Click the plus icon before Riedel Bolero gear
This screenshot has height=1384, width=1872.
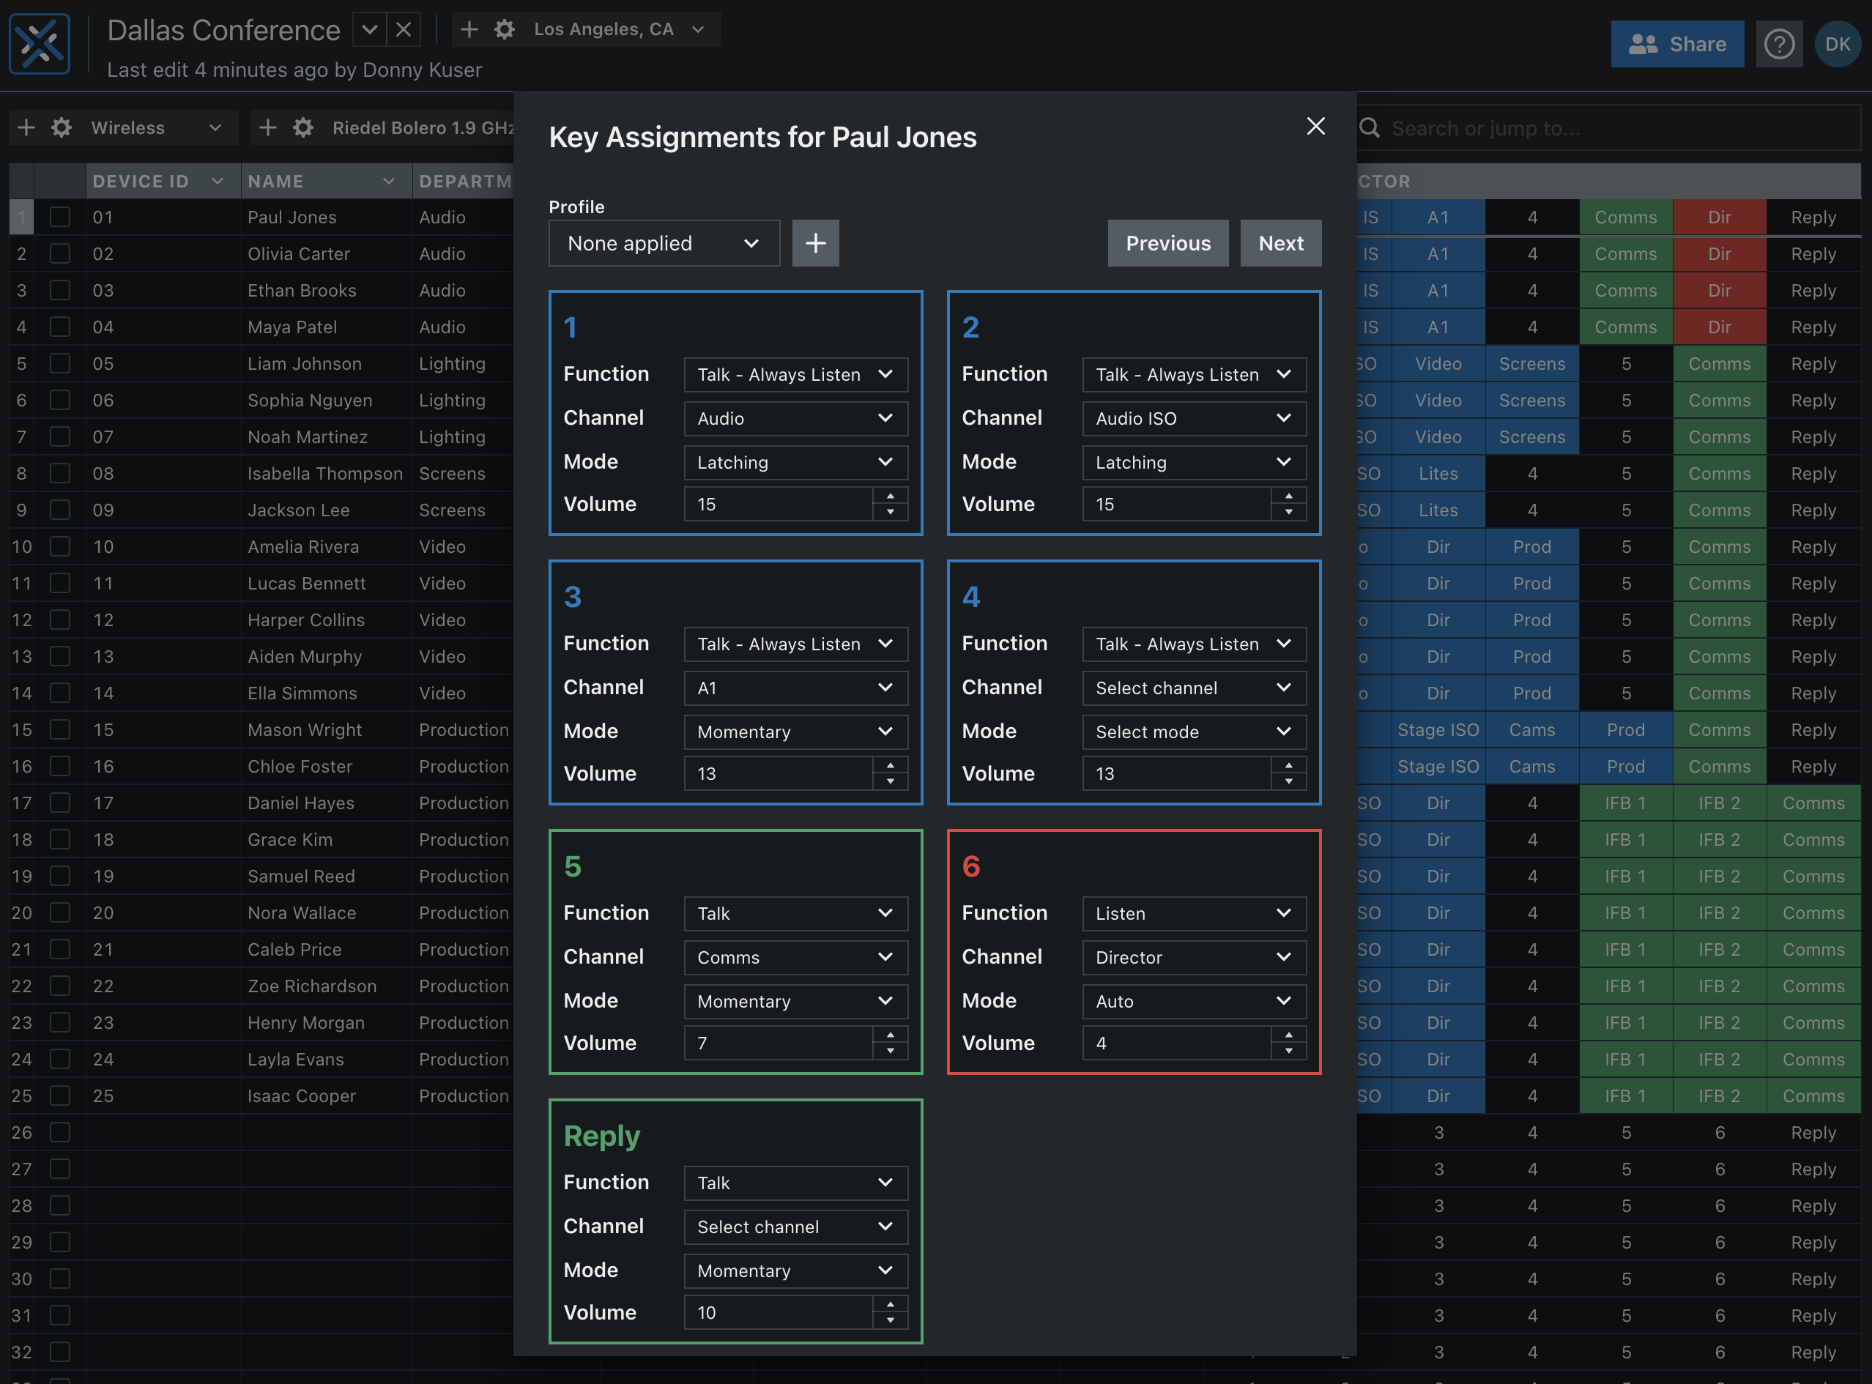(x=267, y=127)
